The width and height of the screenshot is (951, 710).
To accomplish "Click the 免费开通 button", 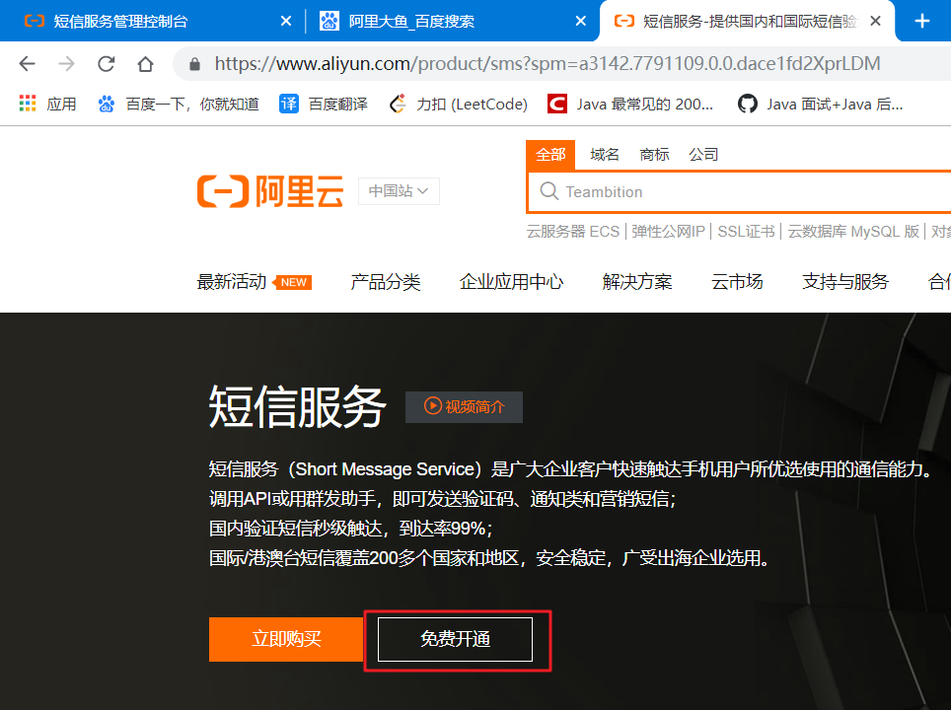I will coord(455,639).
